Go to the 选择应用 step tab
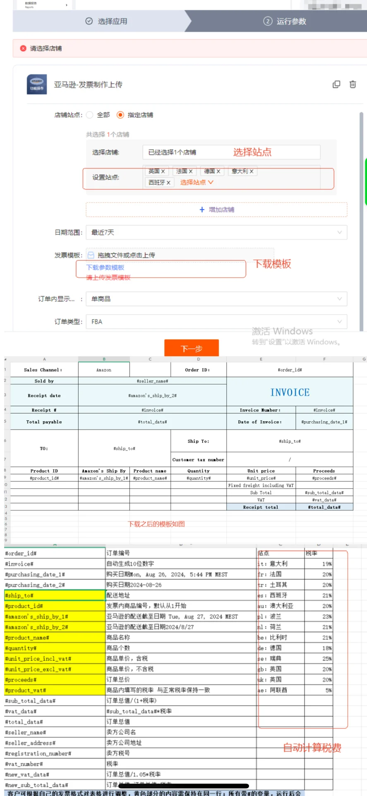This screenshot has height=796, width=367. coord(107,21)
